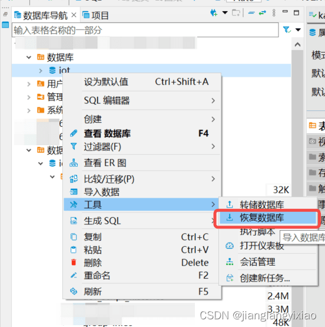
Task: Select 创建新任务... in tools submenu
Action: click(x=268, y=278)
